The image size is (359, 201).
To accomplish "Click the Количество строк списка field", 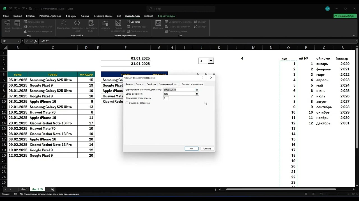I will click(166, 98).
